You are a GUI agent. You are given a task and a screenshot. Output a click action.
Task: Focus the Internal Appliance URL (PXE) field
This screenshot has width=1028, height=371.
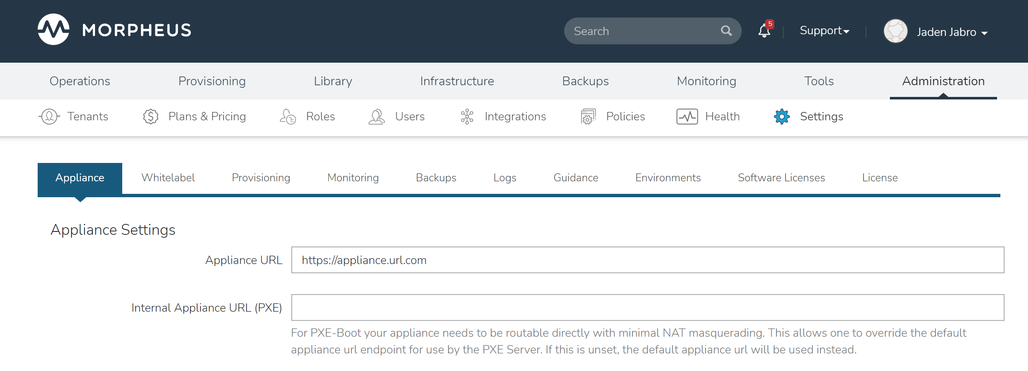(x=648, y=307)
